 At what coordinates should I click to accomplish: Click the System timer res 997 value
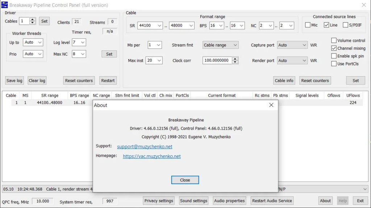click(109, 201)
